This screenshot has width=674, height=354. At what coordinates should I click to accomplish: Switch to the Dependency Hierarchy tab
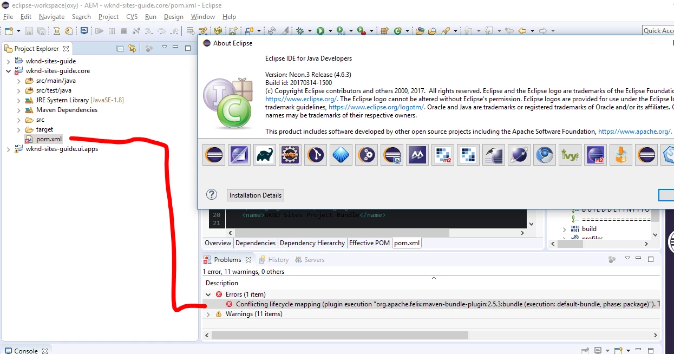(x=312, y=243)
